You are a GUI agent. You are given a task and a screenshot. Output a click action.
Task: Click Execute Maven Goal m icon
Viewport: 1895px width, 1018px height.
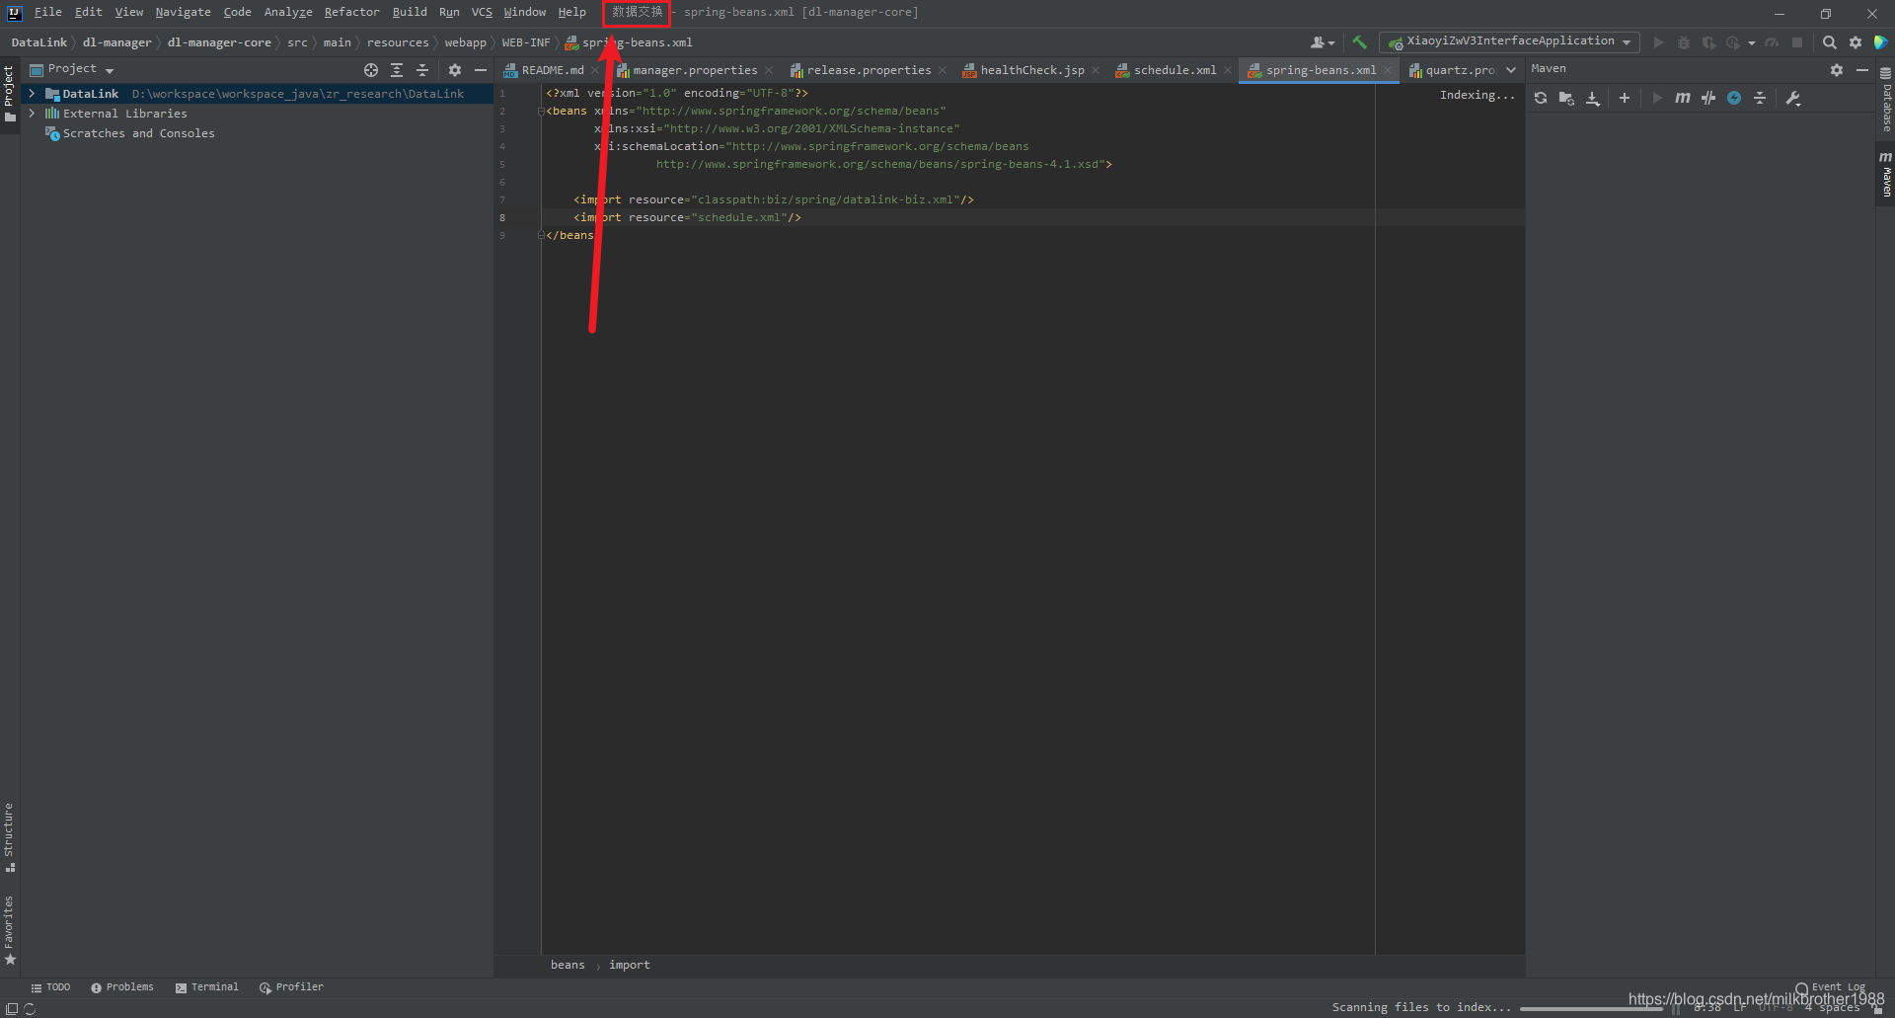click(x=1683, y=98)
